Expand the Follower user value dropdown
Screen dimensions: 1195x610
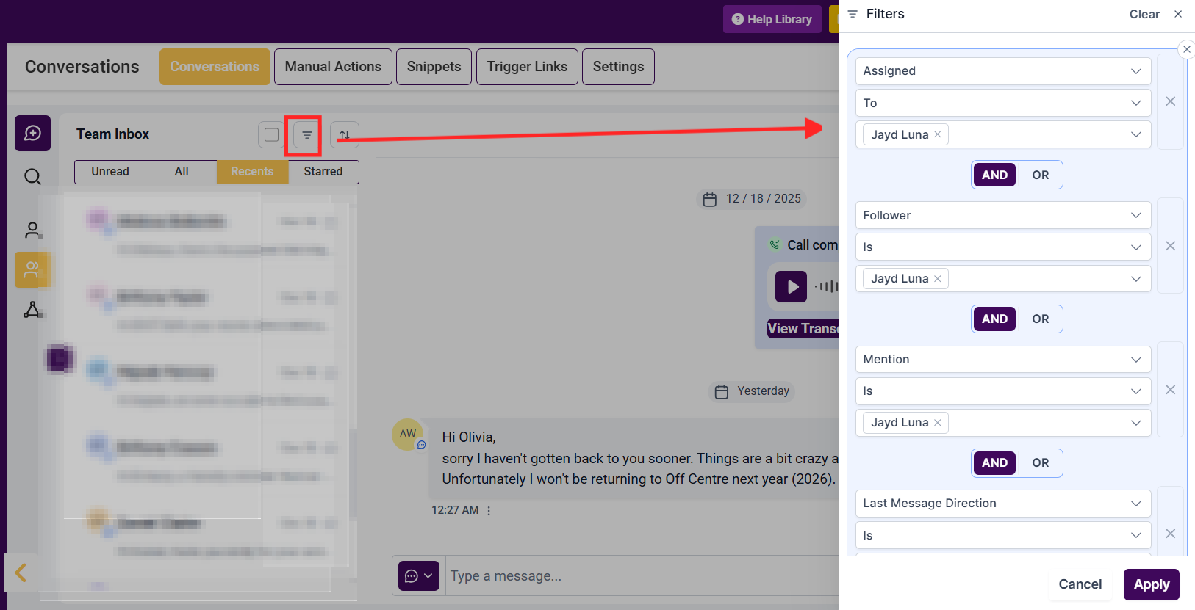(1003, 278)
